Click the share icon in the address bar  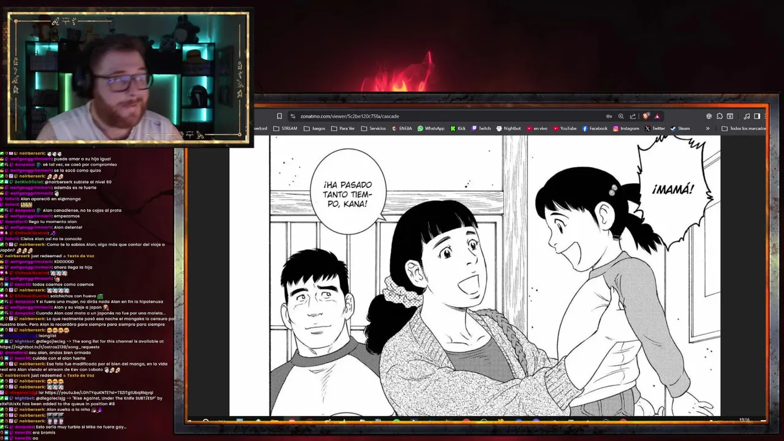(x=633, y=116)
